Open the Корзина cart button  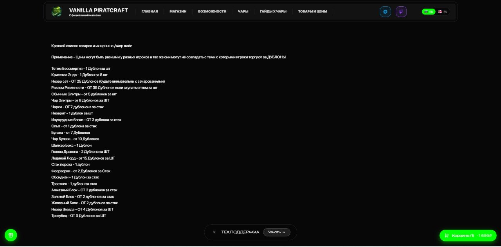tap(468, 236)
